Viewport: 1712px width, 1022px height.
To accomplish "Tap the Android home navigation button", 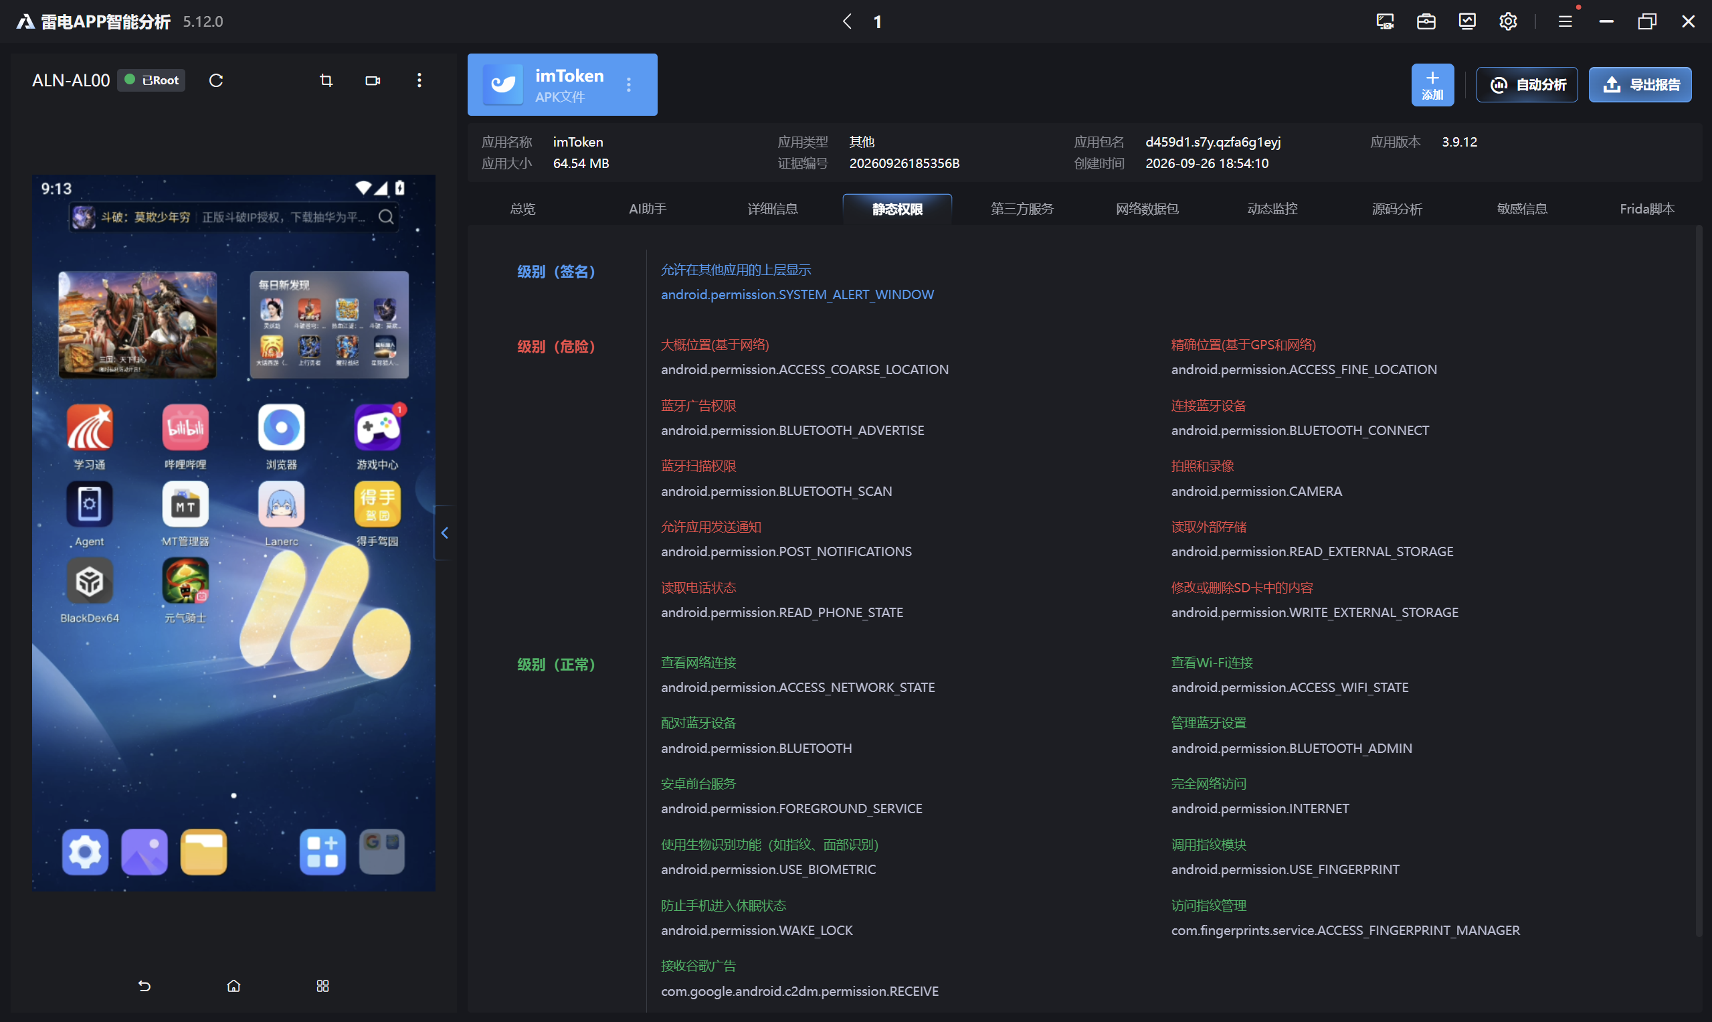I will 234,985.
